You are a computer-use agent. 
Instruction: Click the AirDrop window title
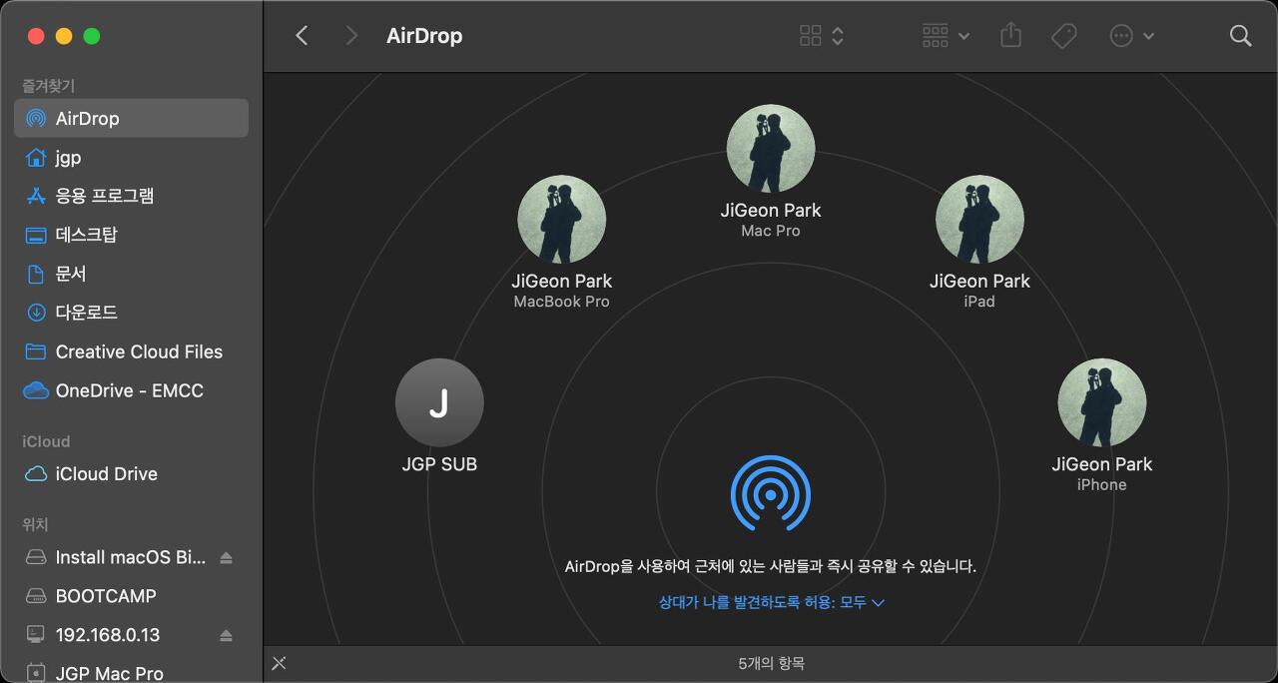pyautogui.click(x=424, y=36)
